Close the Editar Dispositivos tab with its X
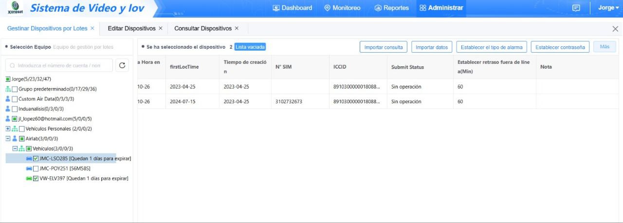This screenshot has height=223, width=623. [x=161, y=29]
